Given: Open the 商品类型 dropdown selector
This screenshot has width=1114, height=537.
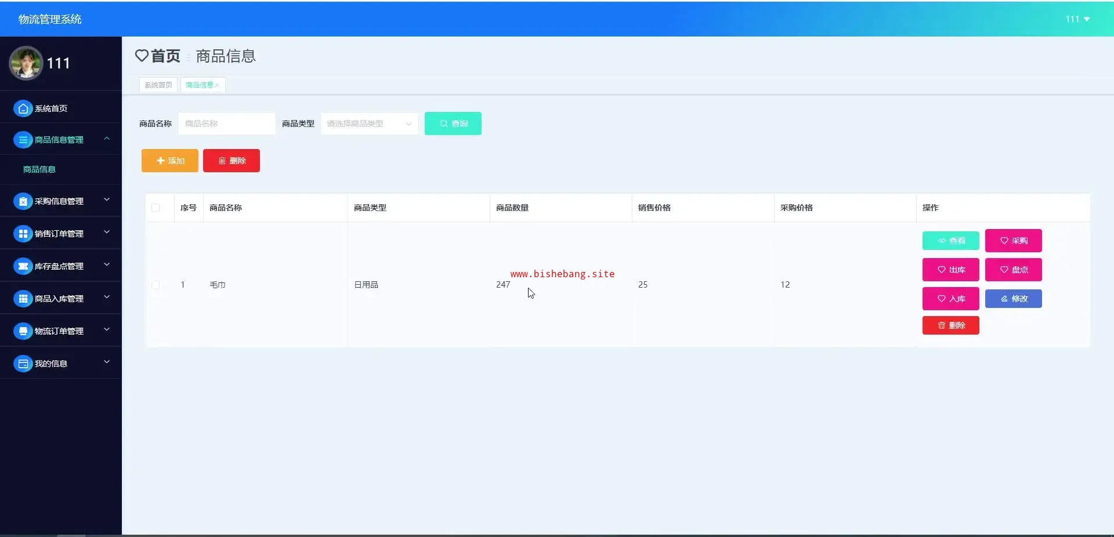Looking at the screenshot, I should (369, 124).
